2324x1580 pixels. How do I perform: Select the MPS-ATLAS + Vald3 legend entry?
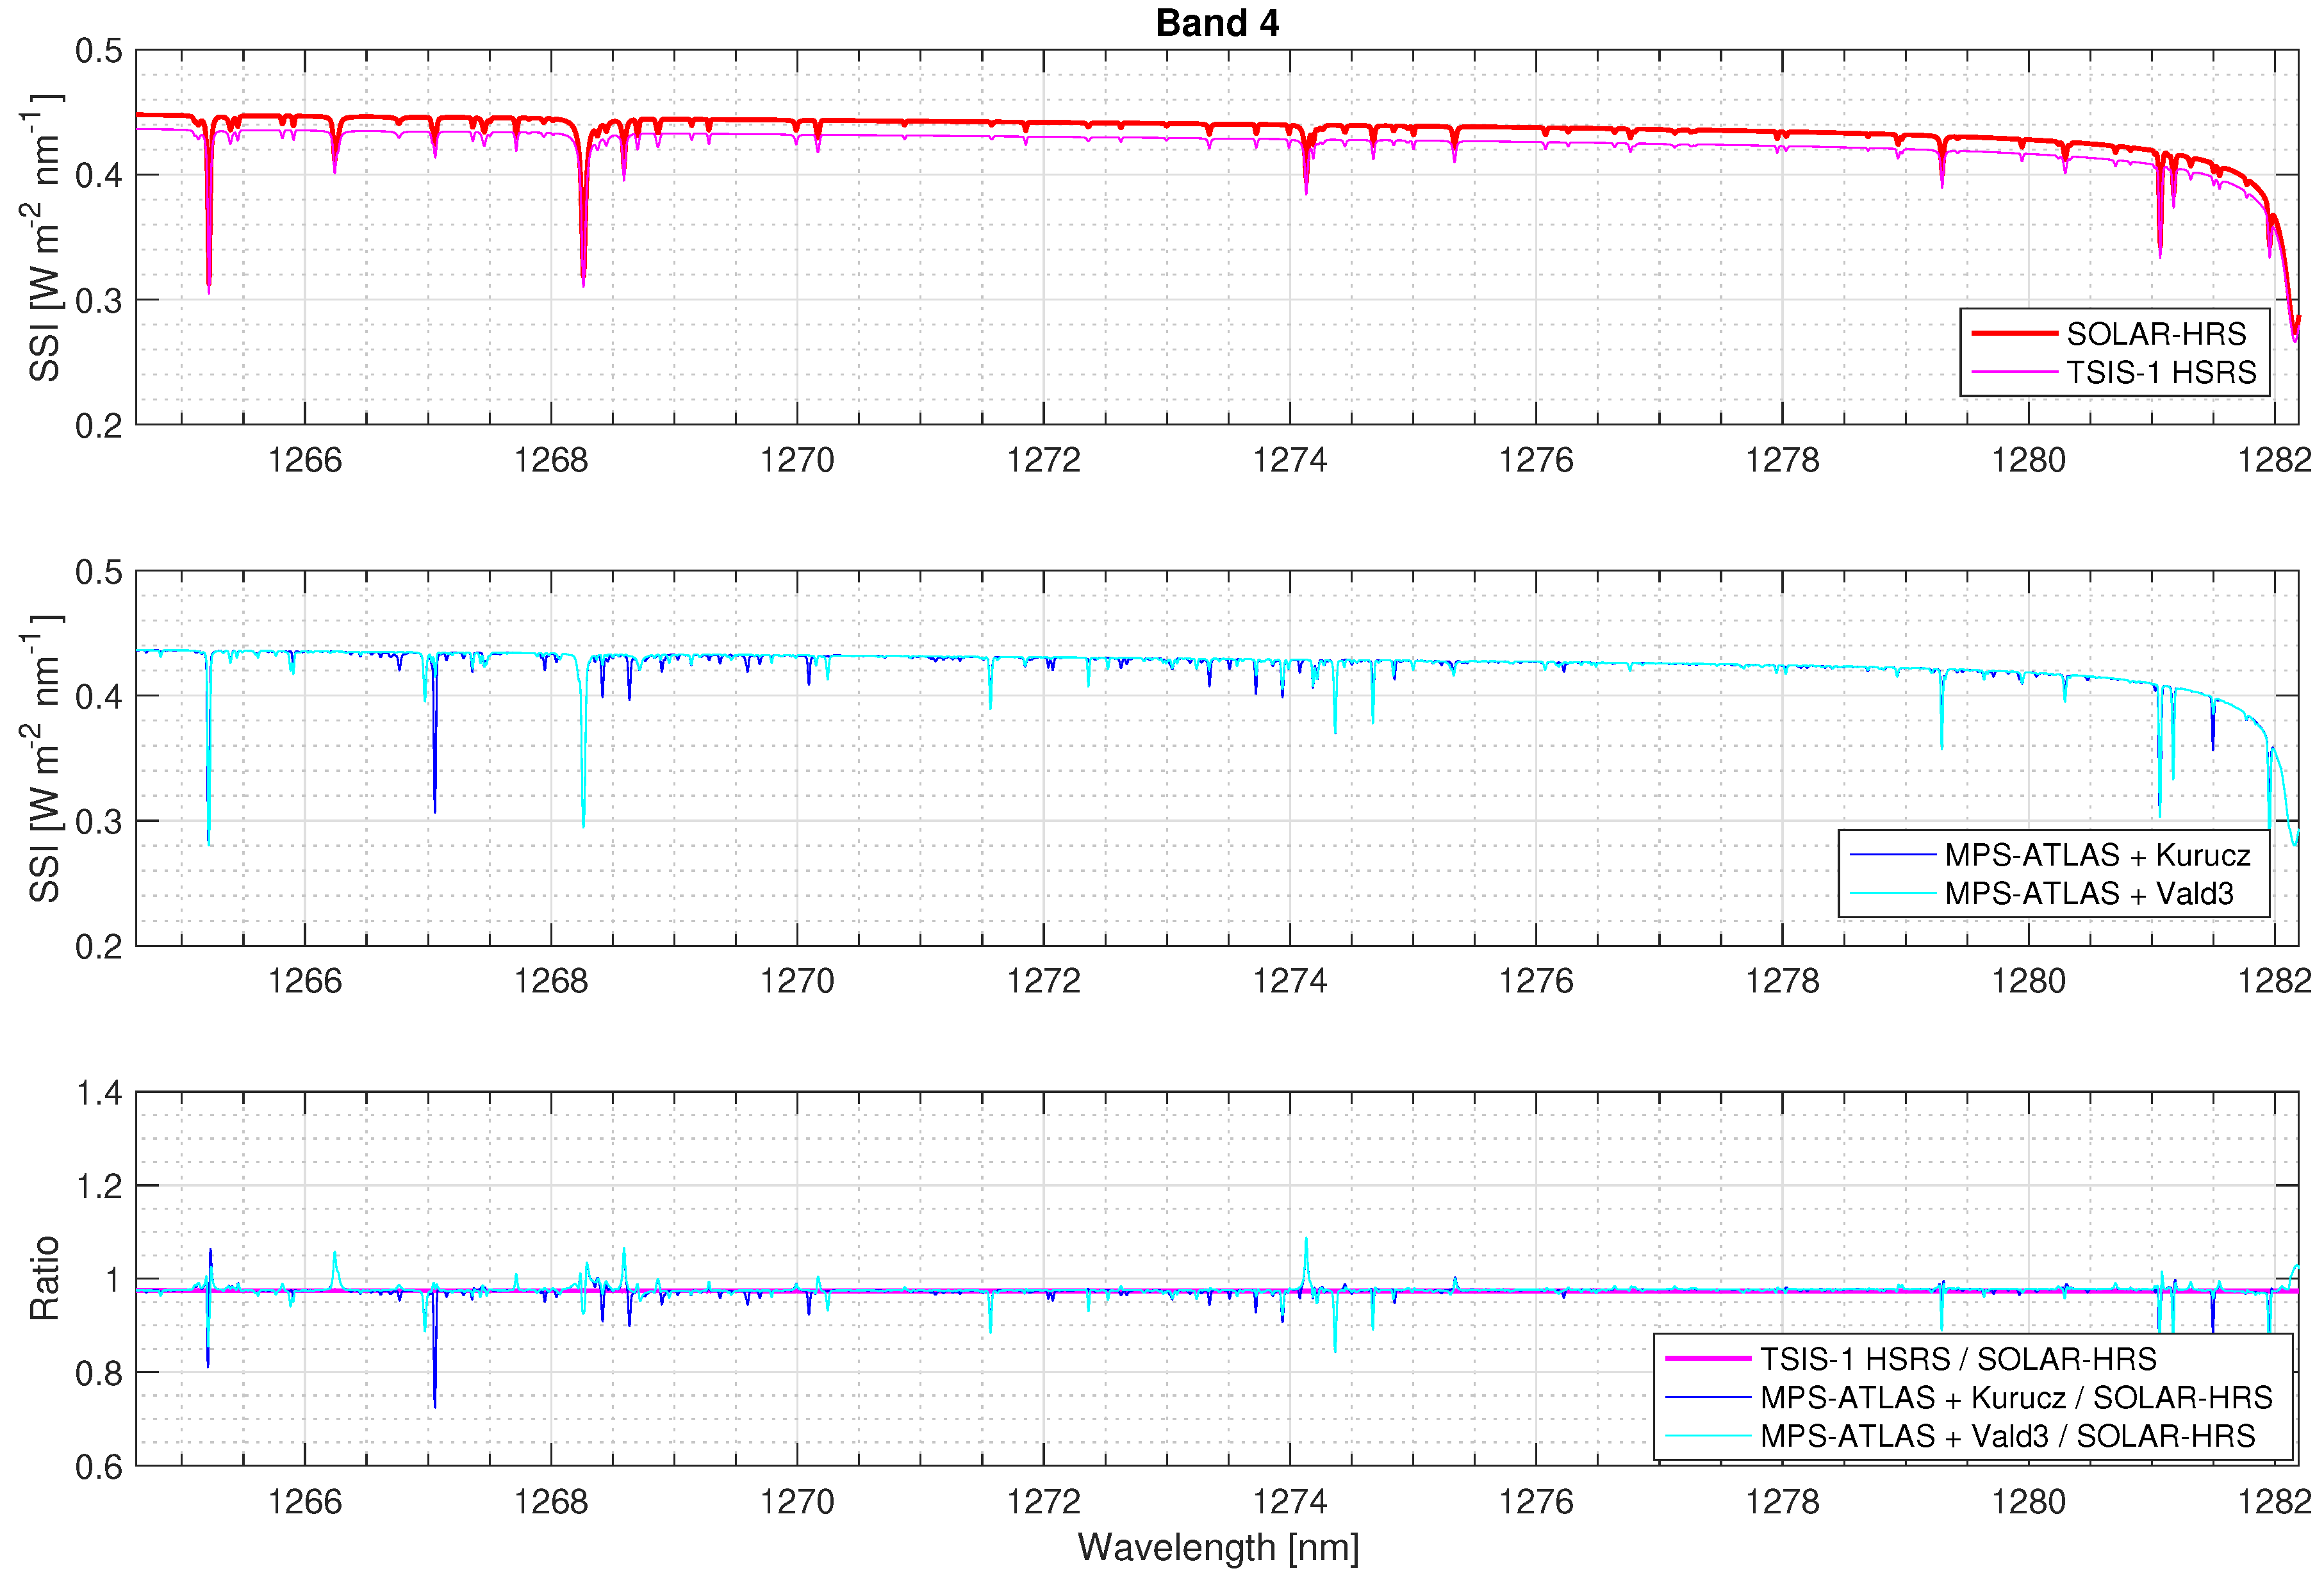(x=2042, y=893)
